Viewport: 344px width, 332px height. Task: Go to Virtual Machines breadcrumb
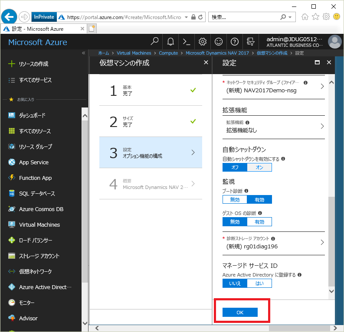coord(134,53)
